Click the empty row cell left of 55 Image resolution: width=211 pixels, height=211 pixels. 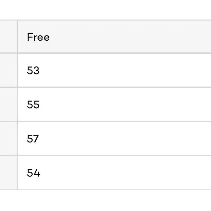[8, 105]
